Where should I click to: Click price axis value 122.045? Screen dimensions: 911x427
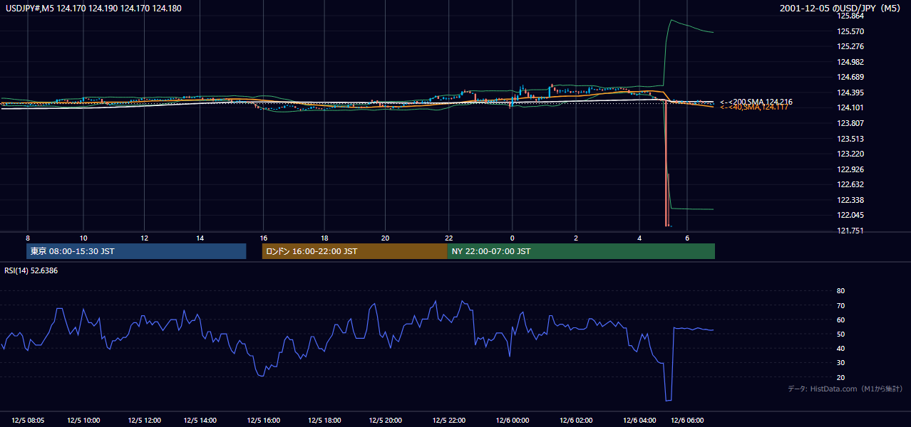pos(850,216)
